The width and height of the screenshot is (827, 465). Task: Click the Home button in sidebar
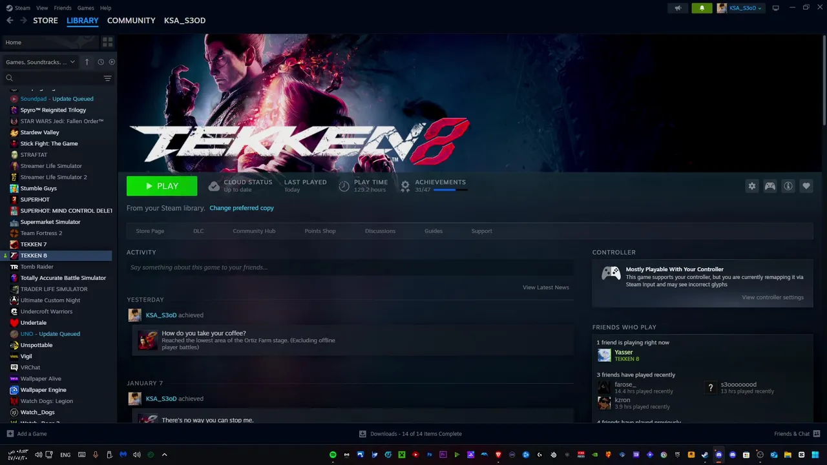pos(50,42)
